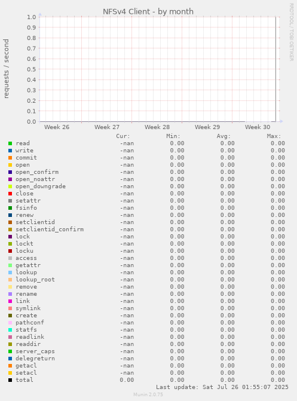This screenshot has width=297, height=401.
Task: Click the lock legend label
Action: coord(23,237)
